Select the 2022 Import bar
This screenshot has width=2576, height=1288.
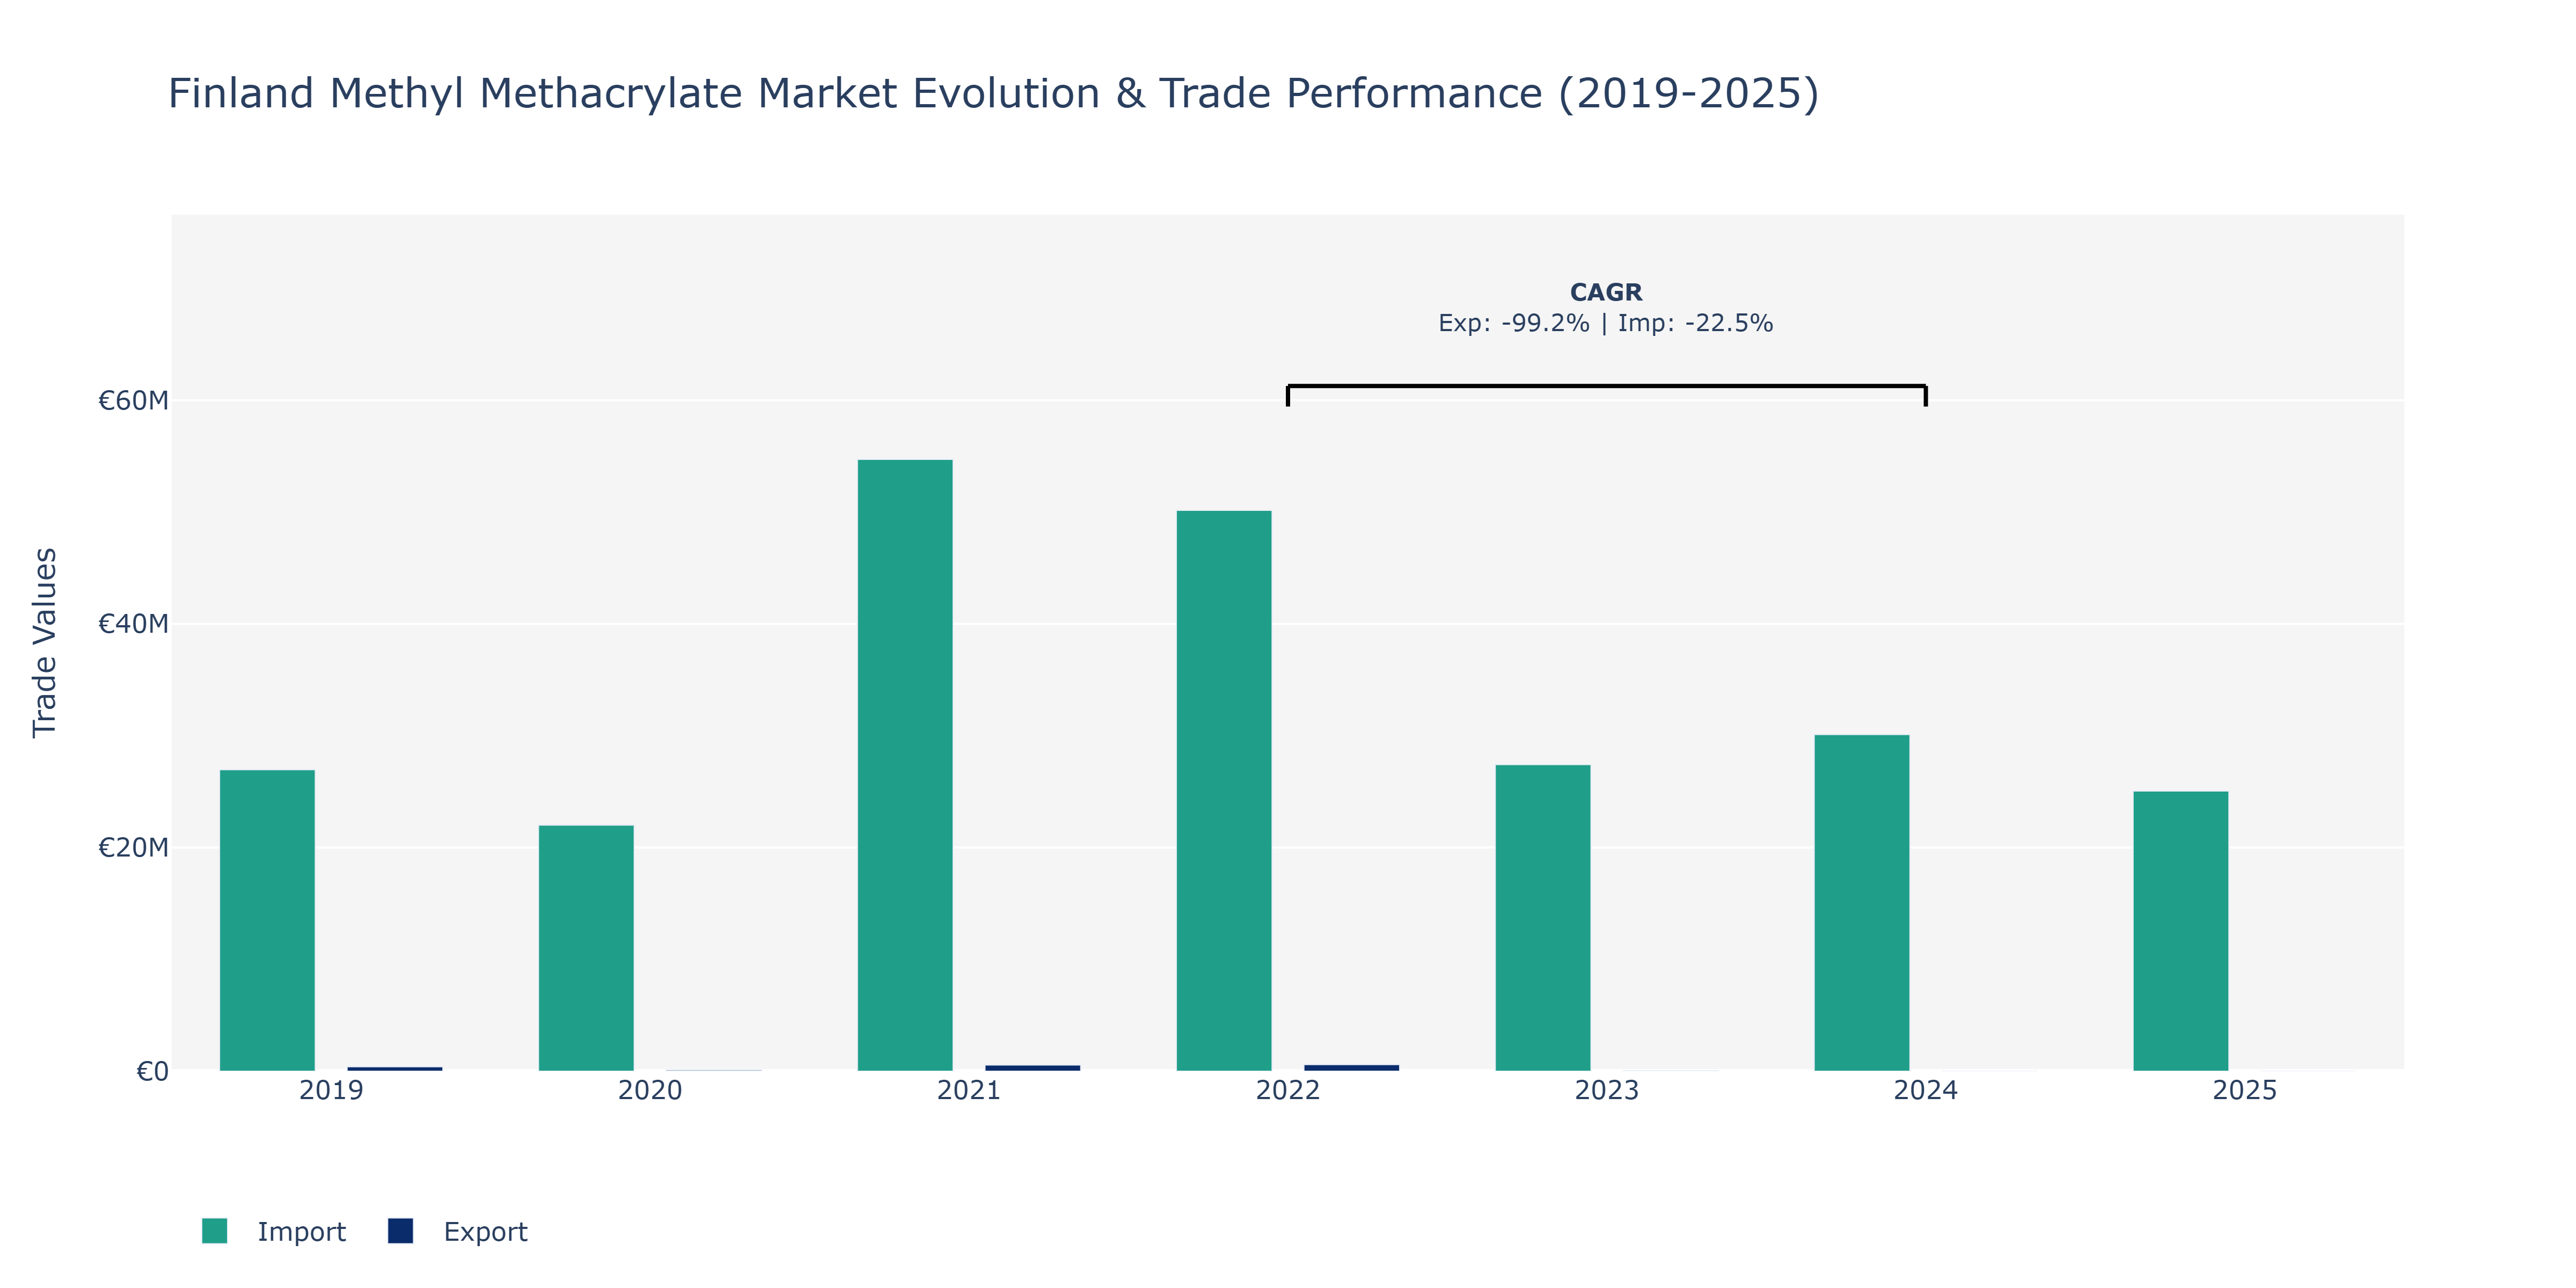point(1224,791)
